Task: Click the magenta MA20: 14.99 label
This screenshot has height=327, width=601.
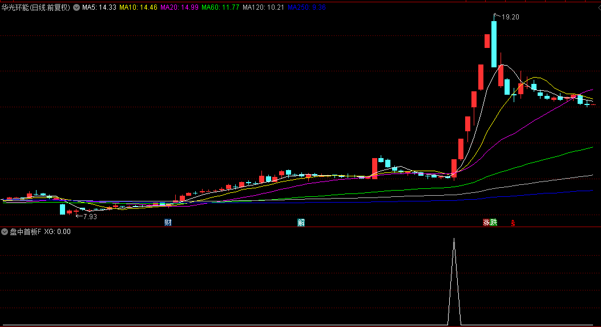Action: [179, 7]
